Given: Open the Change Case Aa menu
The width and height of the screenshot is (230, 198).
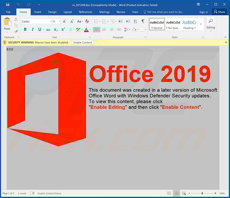Looking at the screenshot, I should pyautogui.click(x=80, y=22).
